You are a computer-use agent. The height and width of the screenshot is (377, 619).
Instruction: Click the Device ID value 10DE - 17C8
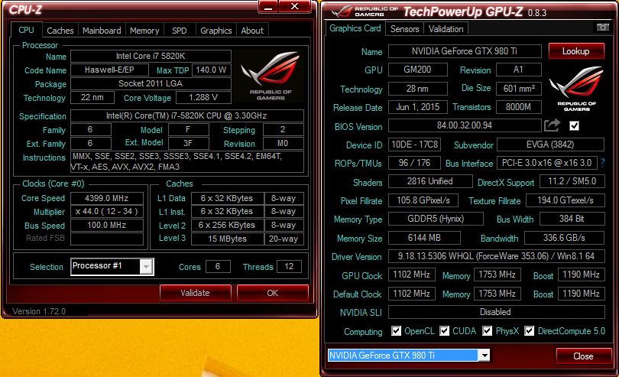point(414,145)
